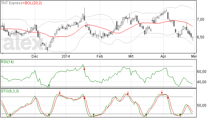Viewport: 211px width, 118px height.
Task: Click the TNT Express chart title
Action: click(12, 3)
